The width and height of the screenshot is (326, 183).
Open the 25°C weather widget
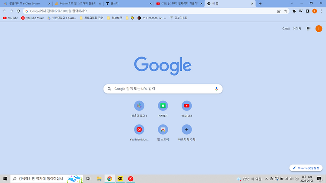tap(249, 179)
